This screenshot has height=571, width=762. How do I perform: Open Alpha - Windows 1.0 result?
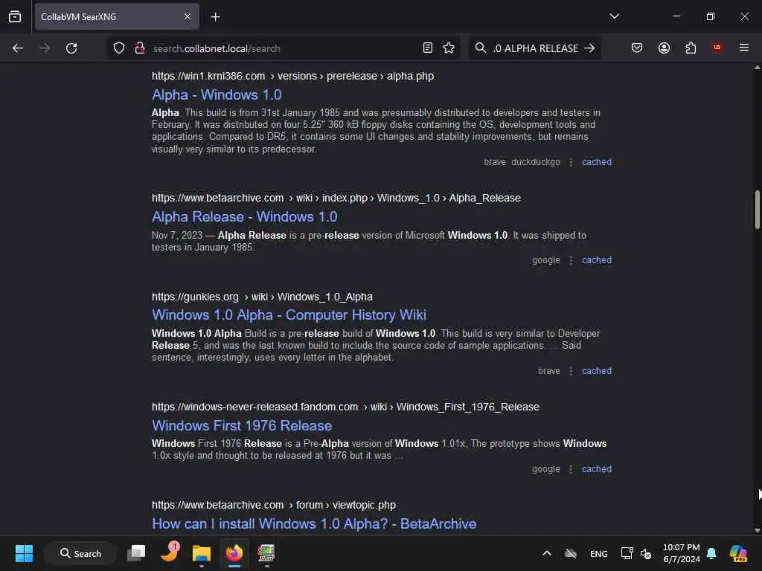point(217,94)
